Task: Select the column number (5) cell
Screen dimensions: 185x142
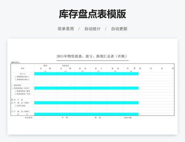Action: pyautogui.click(x=115, y=71)
